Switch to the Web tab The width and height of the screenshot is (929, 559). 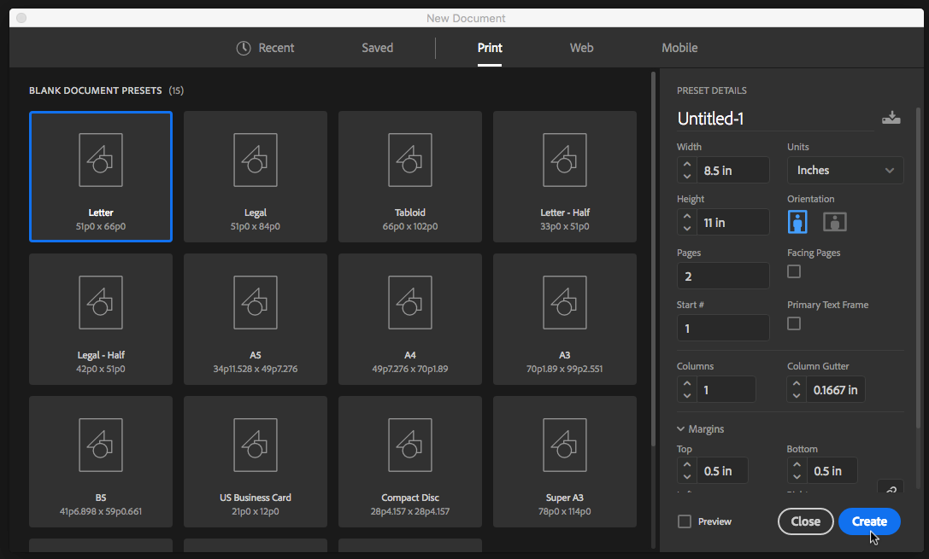tap(581, 48)
